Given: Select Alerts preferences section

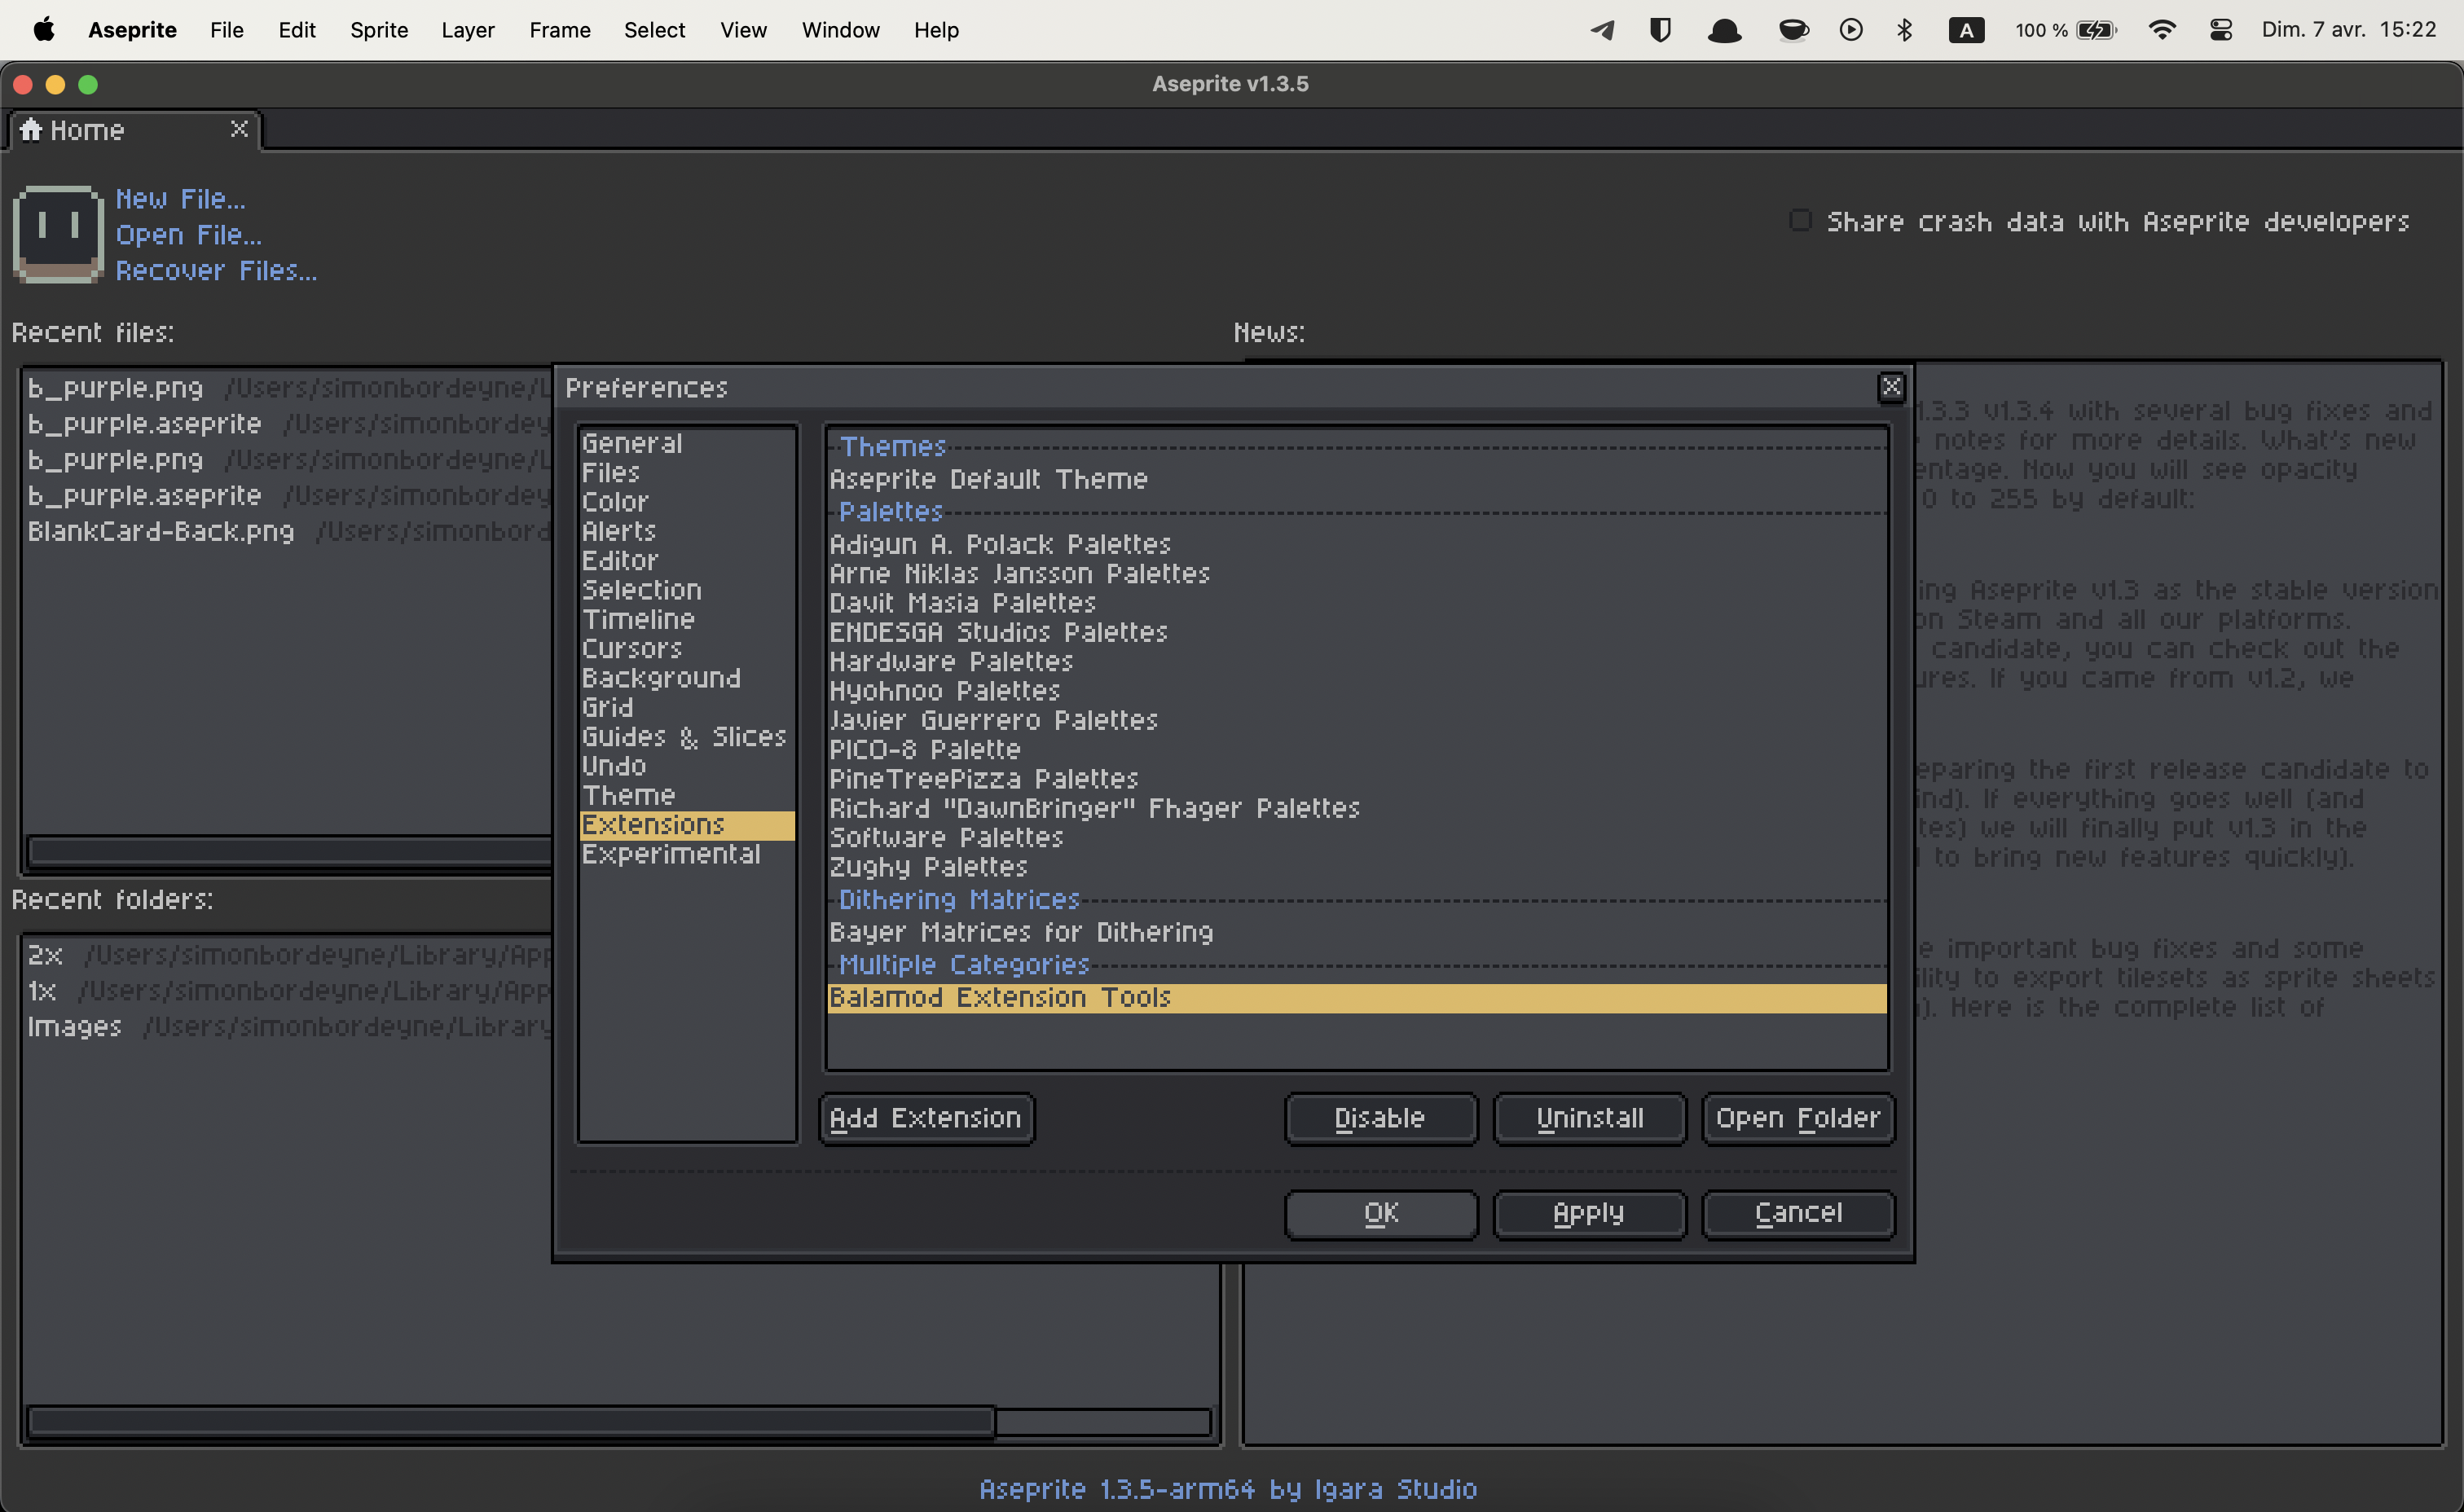Looking at the screenshot, I should click(x=687, y=531).
